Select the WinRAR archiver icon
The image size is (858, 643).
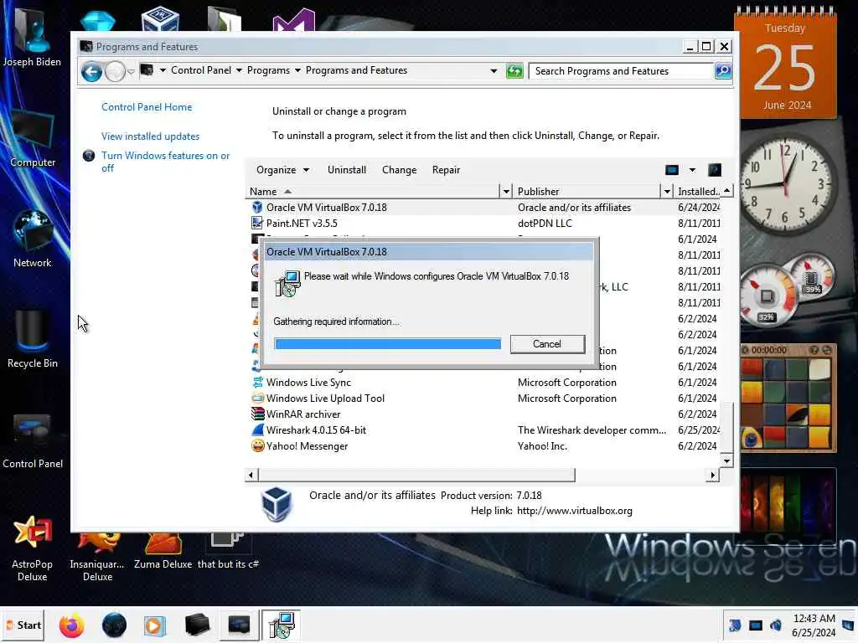[257, 414]
